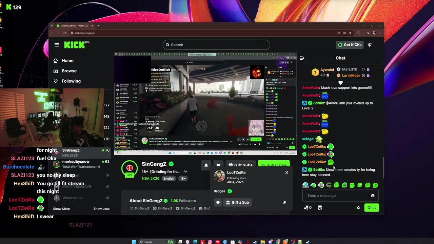Click Mars310 leaderboard entry
Image resolution: width=434 pixels, height=244 pixels.
tap(353, 69)
